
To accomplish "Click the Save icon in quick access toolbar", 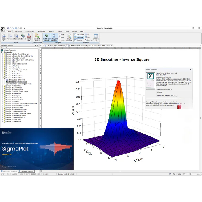I will click(8, 28).
